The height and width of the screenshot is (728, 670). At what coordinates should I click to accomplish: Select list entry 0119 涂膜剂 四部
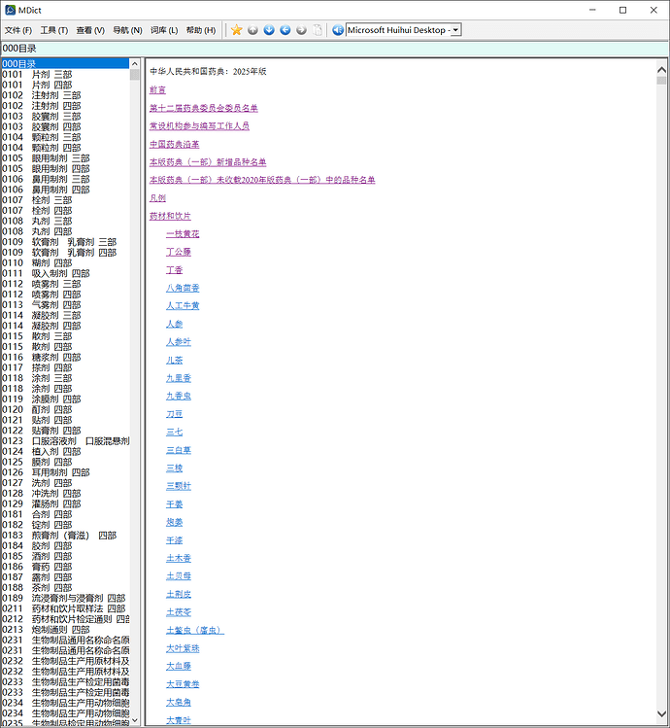[x=65, y=399]
